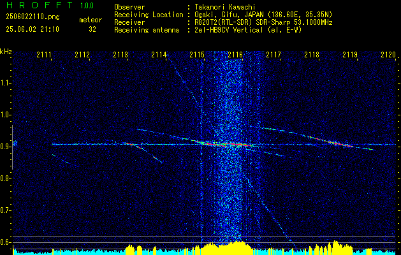The height and width of the screenshot is (255, 401).
Task: Click time axis label 2119
Action: [350, 55]
